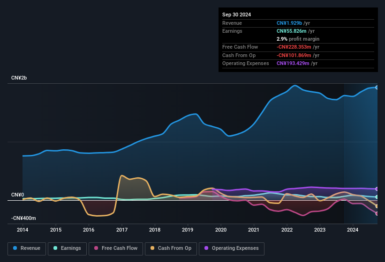Click the 2014 x-axis label

[x=23, y=230]
